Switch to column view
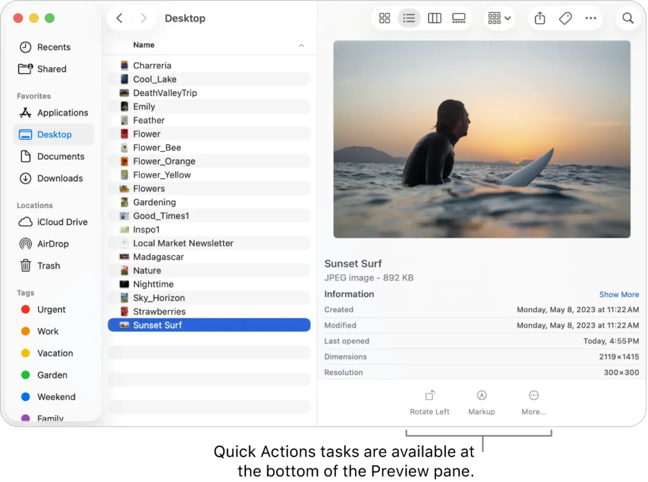The height and width of the screenshot is (482, 648). [x=434, y=18]
